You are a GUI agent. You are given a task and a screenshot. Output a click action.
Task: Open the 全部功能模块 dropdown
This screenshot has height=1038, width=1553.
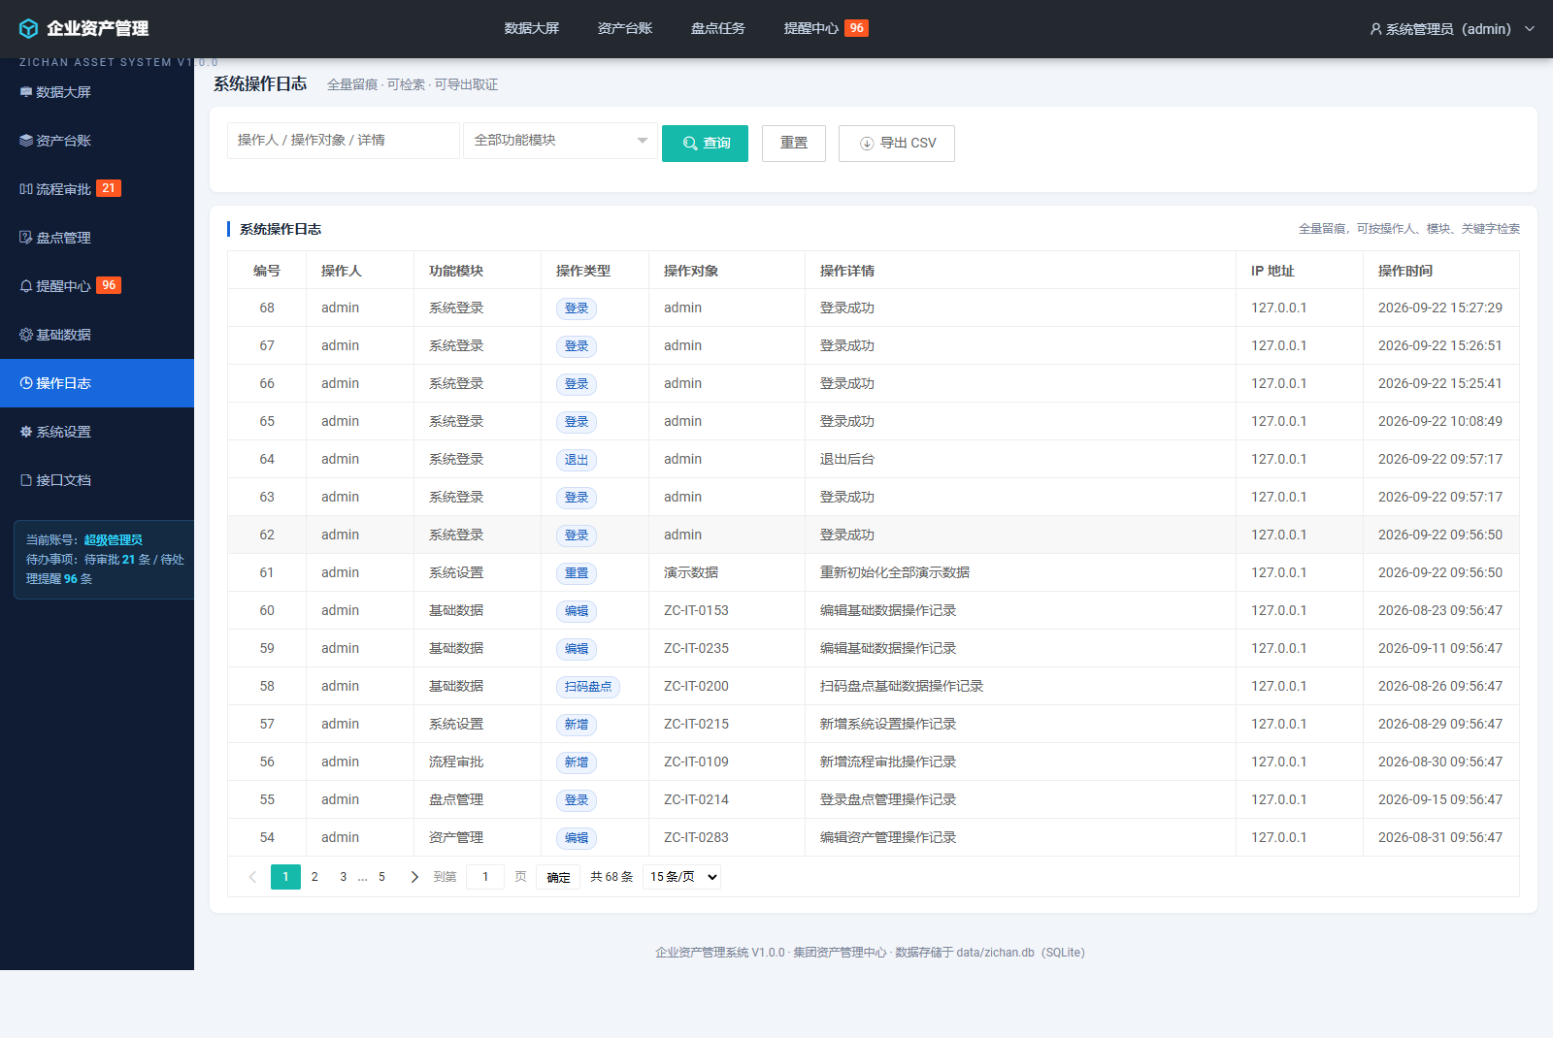point(560,141)
